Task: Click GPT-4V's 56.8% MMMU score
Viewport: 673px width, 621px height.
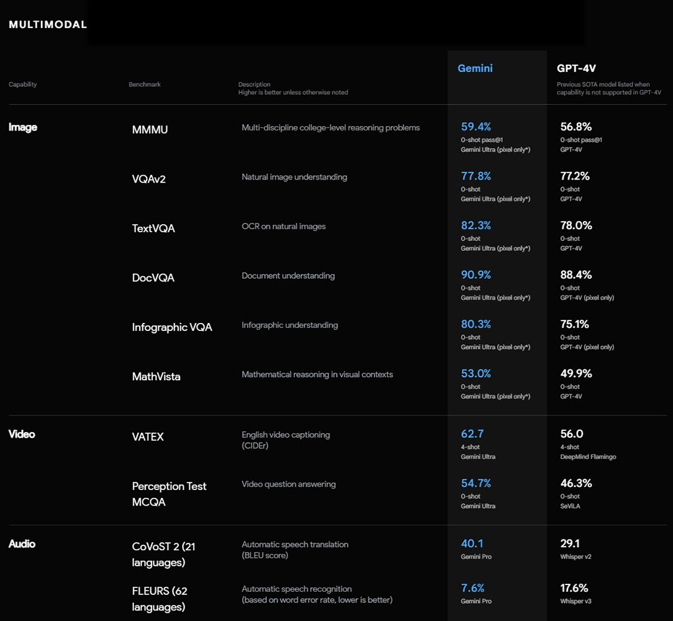Action: pyautogui.click(x=576, y=127)
